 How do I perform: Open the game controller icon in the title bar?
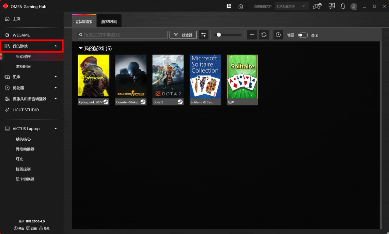pos(317,7)
